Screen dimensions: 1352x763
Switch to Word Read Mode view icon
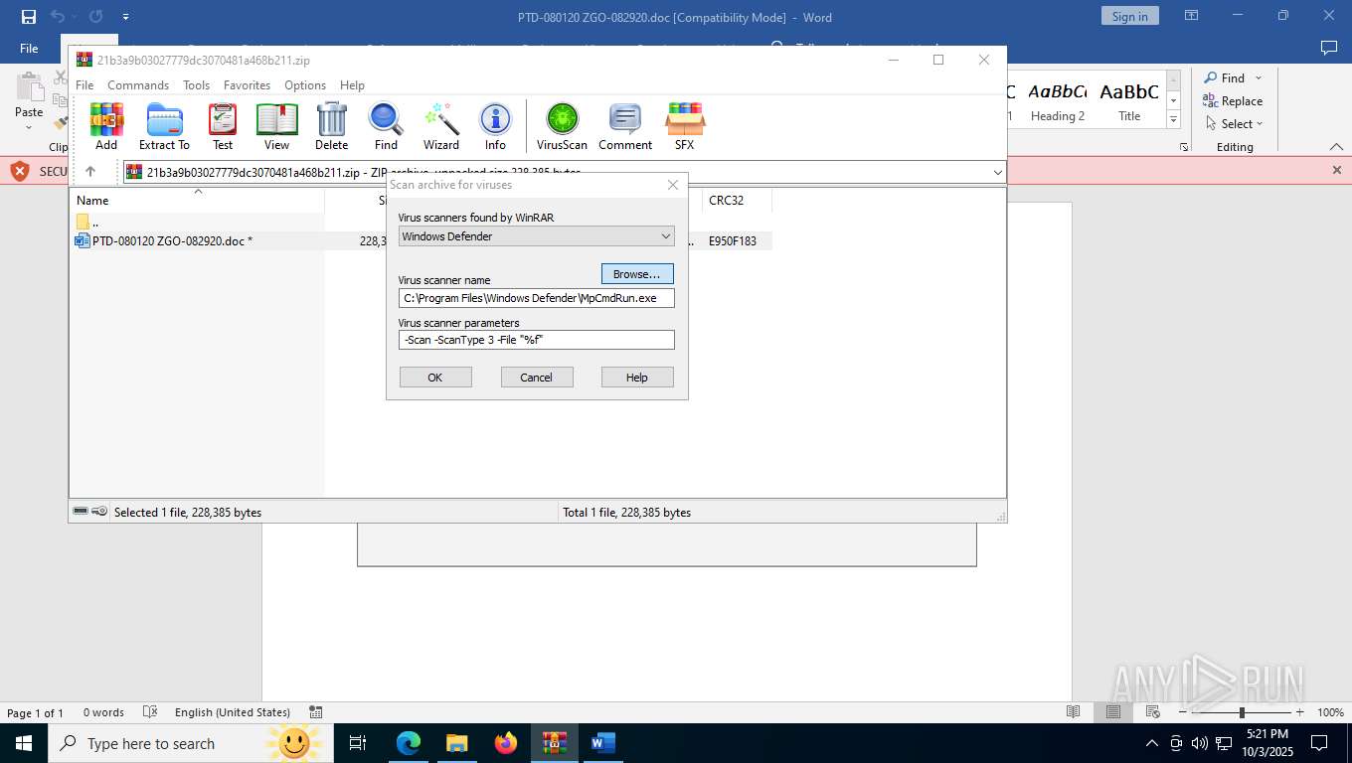[x=1073, y=712]
